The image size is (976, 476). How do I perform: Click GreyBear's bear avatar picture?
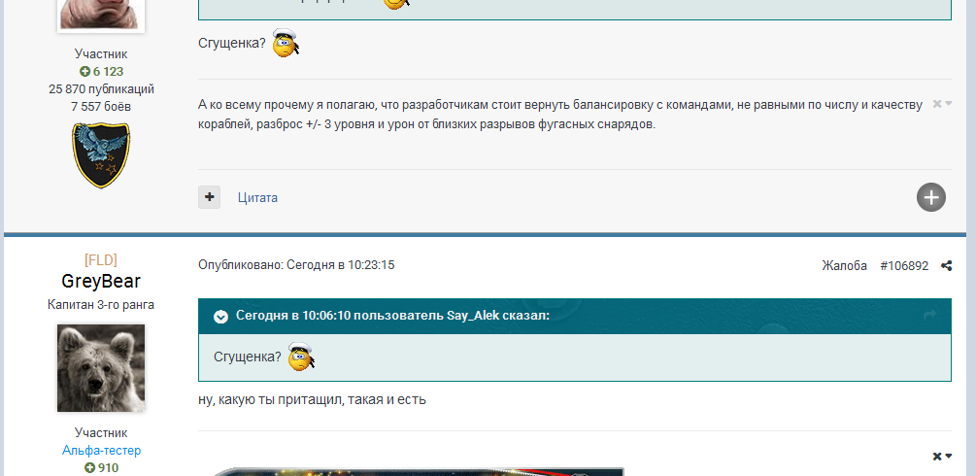pyautogui.click(x=101, y=368)
